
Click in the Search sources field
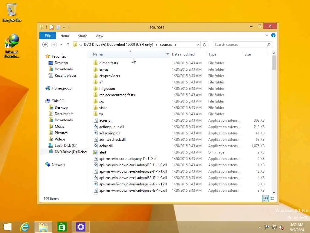pos(239,45)
